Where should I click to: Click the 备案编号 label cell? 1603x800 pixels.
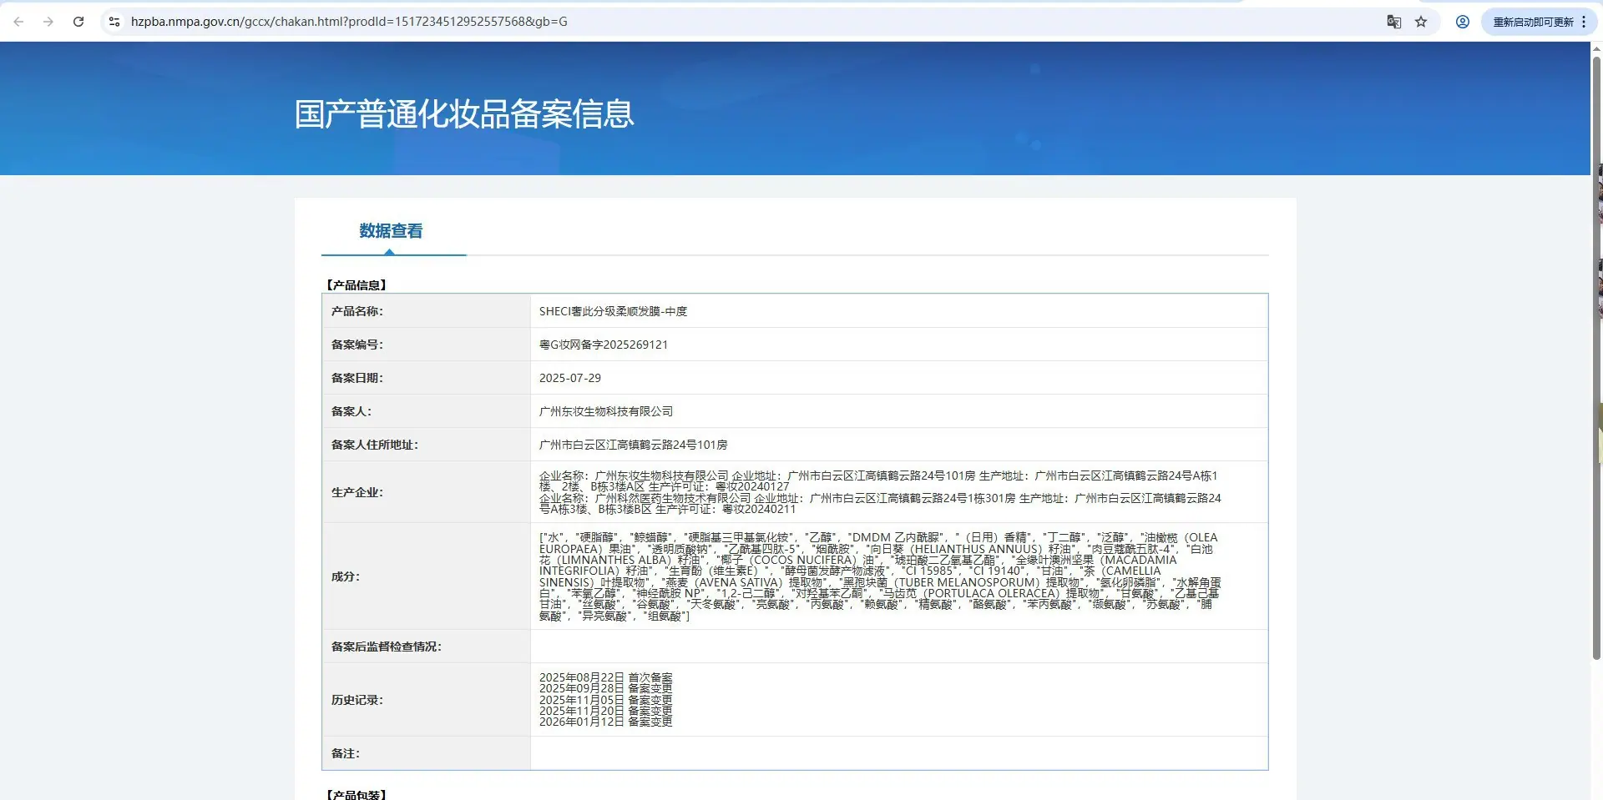[x=427, y=345]
